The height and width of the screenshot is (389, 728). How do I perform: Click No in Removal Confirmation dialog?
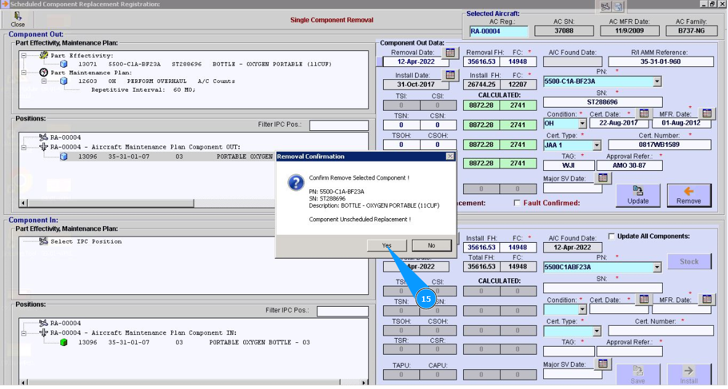pyautogui.click(x=431, y=245)
